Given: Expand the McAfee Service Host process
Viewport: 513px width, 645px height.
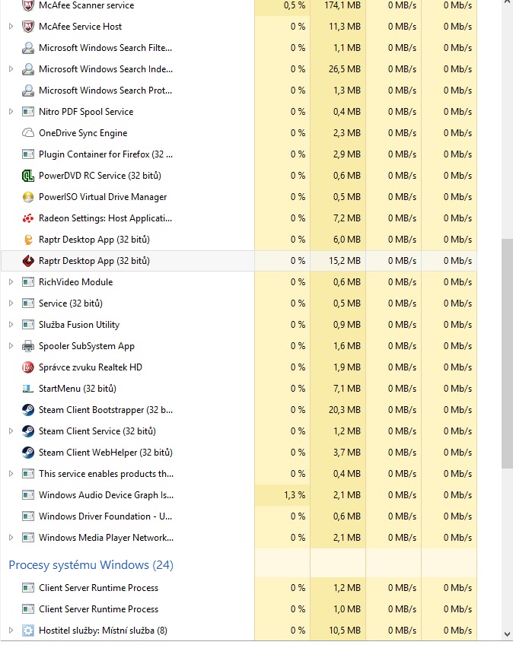Looking at the screenshot, I should pyautogui.click(x=11, y=27).
